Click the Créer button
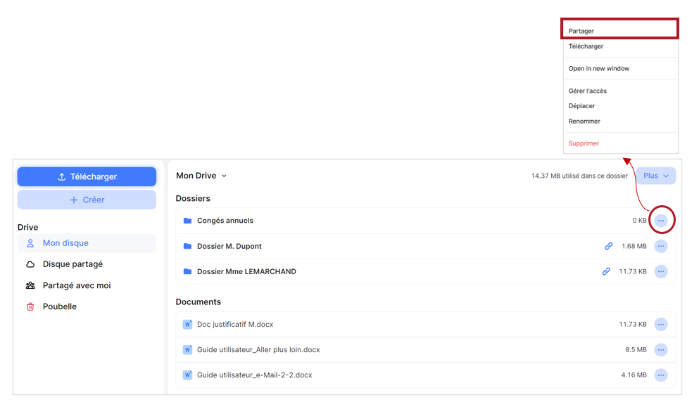The image size is (699, 409). point(87,200)
